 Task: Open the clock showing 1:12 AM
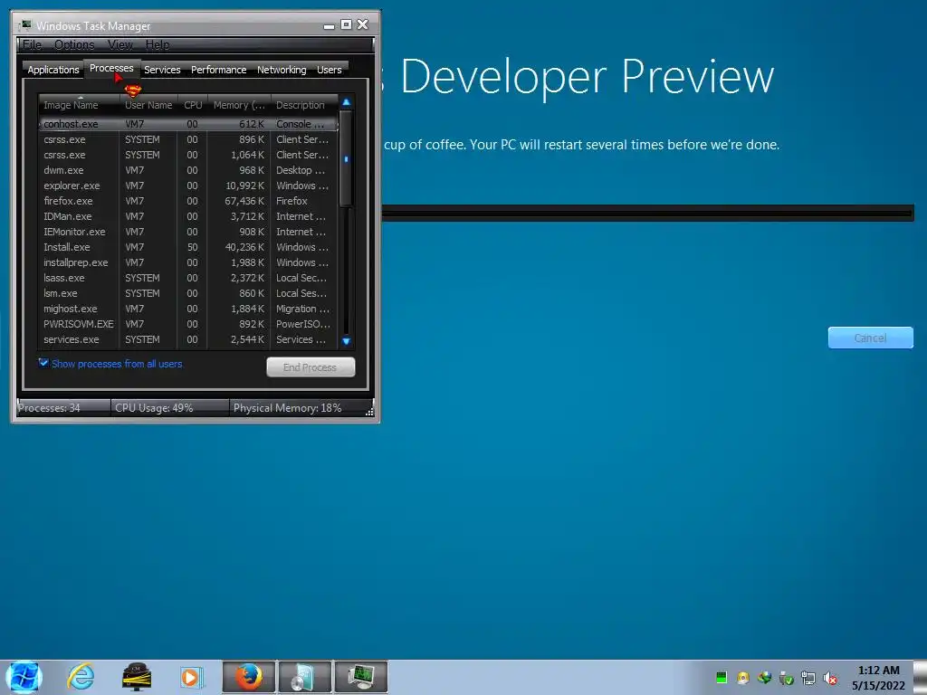(878, 677)
